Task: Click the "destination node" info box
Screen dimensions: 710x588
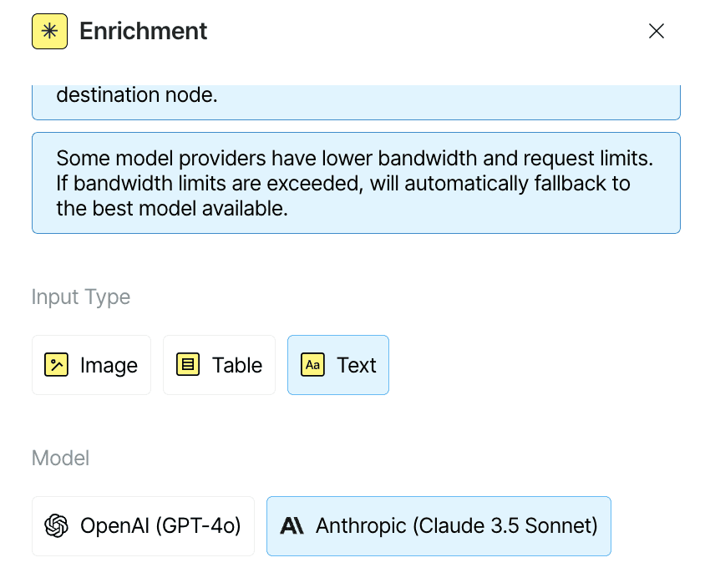Action: tap(356, 102)
